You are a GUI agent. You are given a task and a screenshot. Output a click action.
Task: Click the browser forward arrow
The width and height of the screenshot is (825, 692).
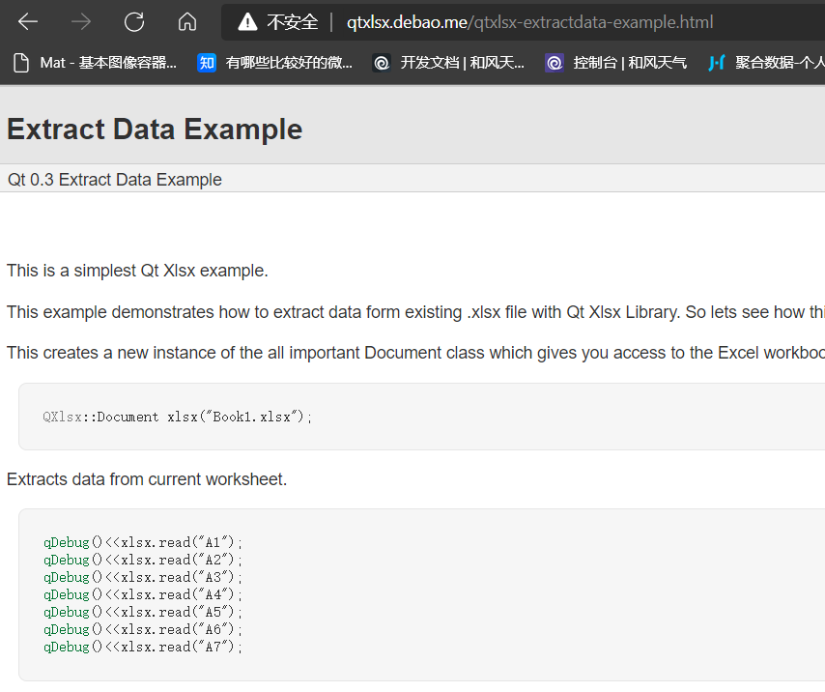81,22
